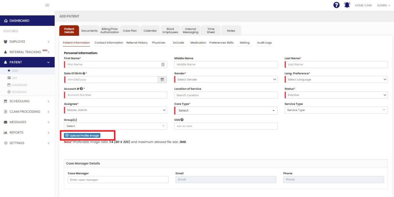Click the Messages envelope icon

[6, 122]
